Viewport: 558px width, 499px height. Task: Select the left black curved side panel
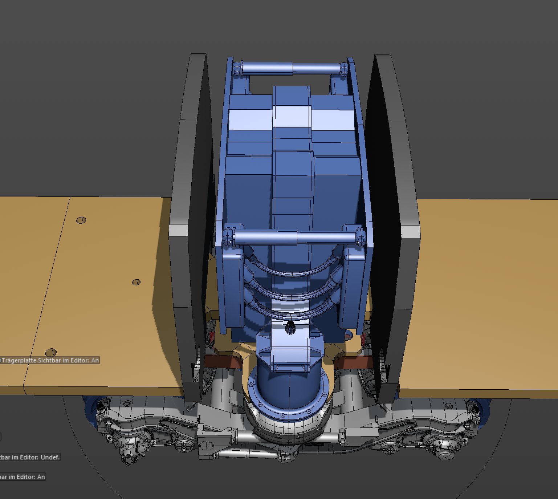pos(192,225)
